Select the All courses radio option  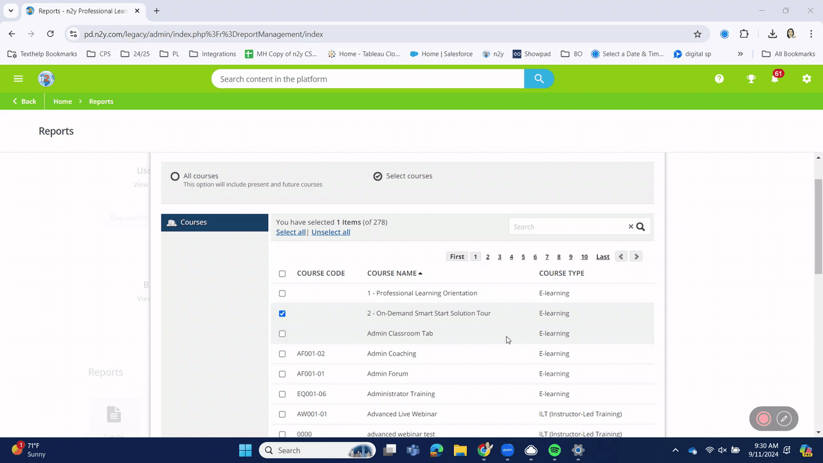tap(175, 176)
